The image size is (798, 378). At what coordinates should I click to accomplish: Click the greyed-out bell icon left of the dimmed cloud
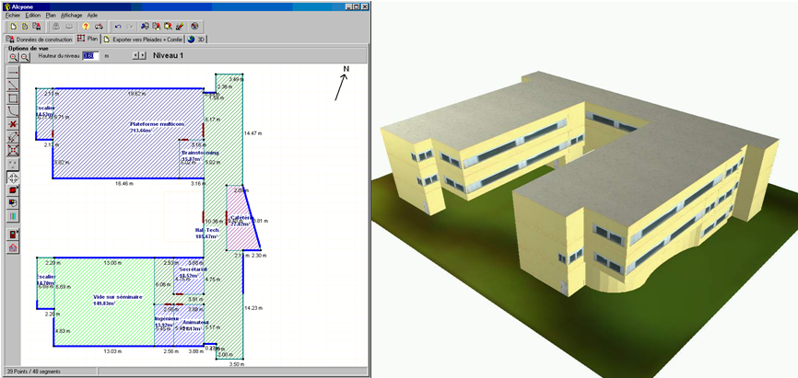tap(57, 27)
